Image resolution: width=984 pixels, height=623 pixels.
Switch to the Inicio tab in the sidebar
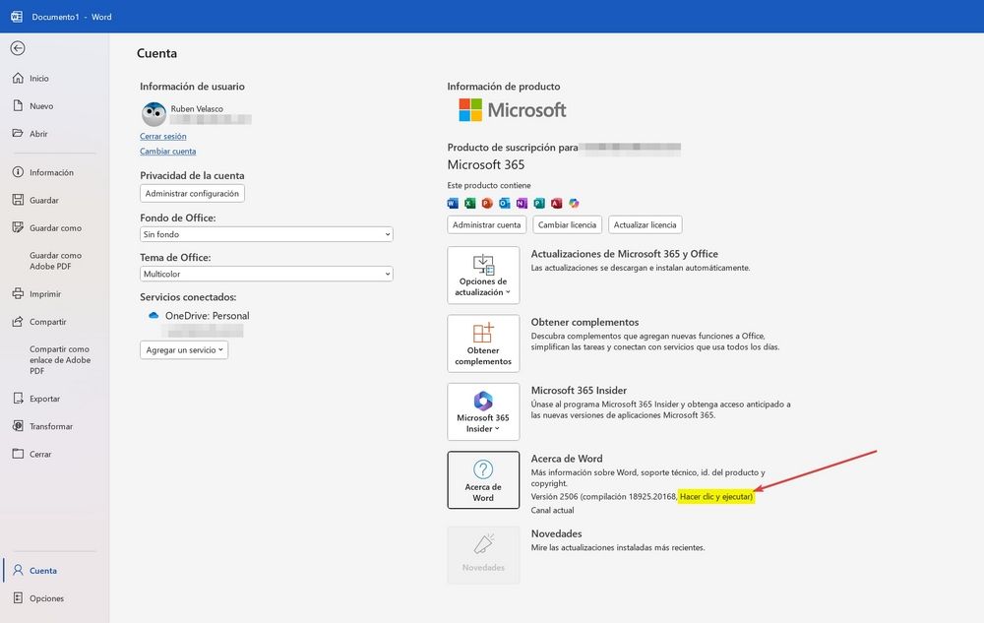click(x=40, y=78)
